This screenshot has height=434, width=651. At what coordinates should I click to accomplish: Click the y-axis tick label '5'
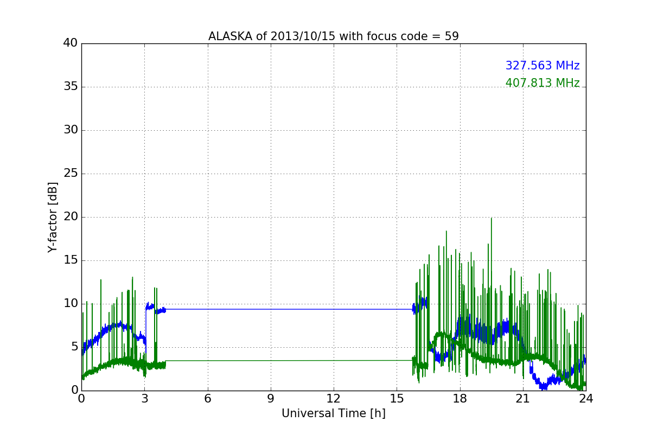click(x=74, y=347)
